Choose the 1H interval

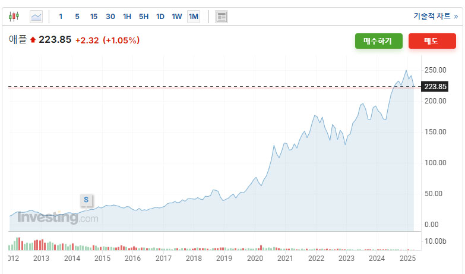(x=127, y=17)
